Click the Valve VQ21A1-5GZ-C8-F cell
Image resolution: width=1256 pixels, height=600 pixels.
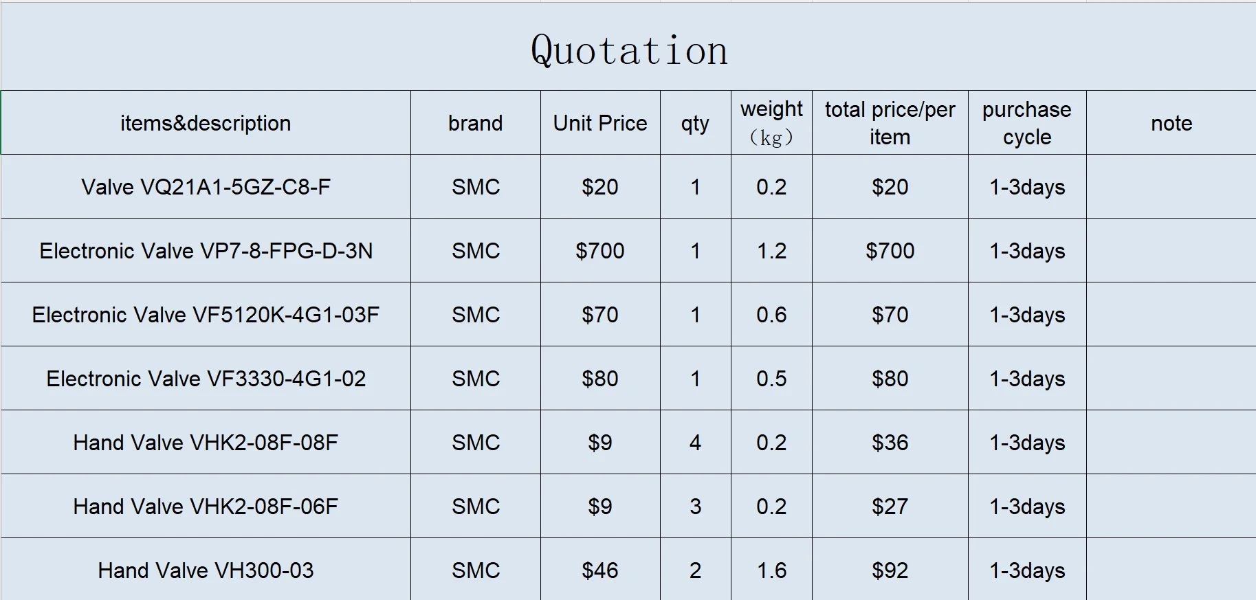[x=206, y=186]
